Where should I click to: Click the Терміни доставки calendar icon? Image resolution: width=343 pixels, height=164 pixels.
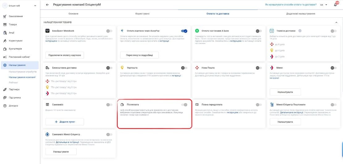[272, 31]
